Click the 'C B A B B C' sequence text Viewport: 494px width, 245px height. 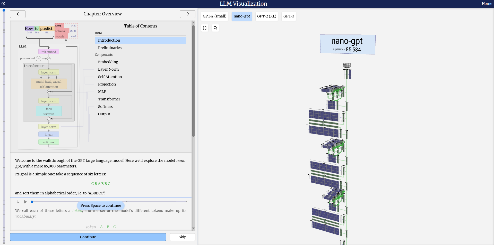click(x=101, y=184)
